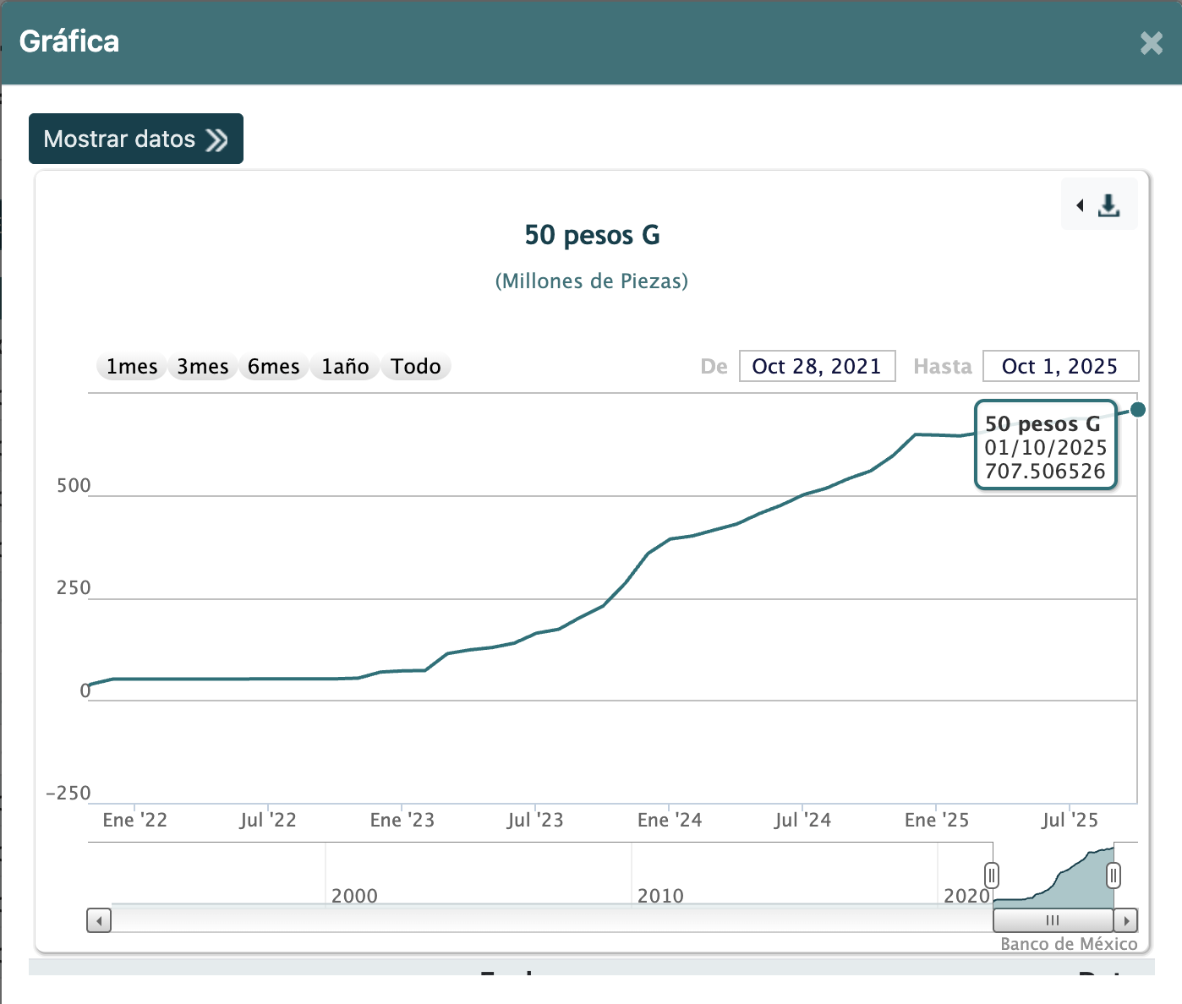
Task: Close the Gráfica dialog
Action: coord(1151,43)
